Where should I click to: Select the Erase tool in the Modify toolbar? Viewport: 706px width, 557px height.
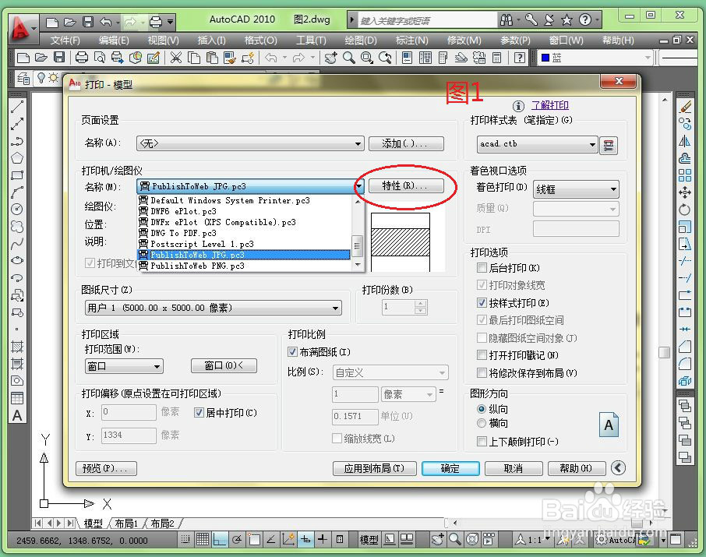tap(686, 105)
